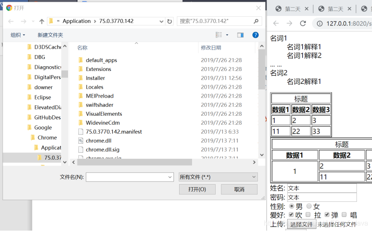Viewport: 372px width, 231px height.
Task: Select the WidevineCdm folder icon
Action: pos(81,123)
